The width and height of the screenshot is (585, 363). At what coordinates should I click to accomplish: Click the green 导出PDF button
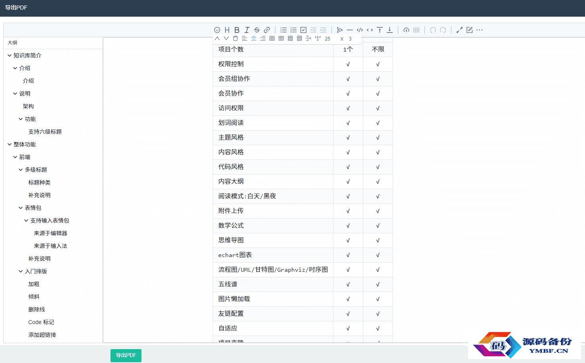click(x=126, y=355)
